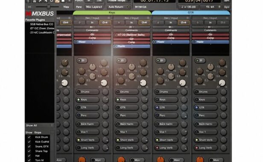Arm record on first GTR strip

tap(158, 23)
